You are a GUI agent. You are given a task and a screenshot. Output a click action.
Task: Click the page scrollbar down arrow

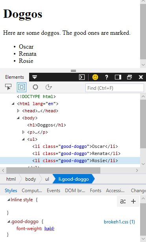[143, 65]
